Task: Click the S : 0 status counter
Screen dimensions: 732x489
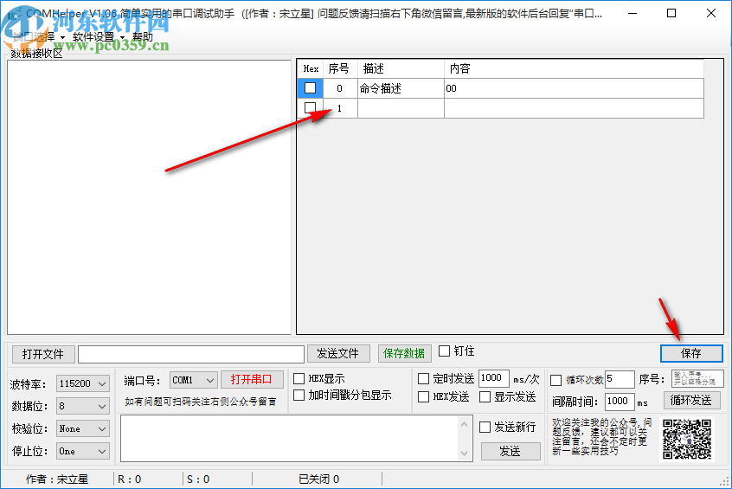Action: pyautogui.click(x=198, y=479)
